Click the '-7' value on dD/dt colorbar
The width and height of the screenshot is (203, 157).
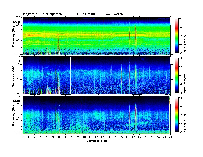(x=181, y=75)
